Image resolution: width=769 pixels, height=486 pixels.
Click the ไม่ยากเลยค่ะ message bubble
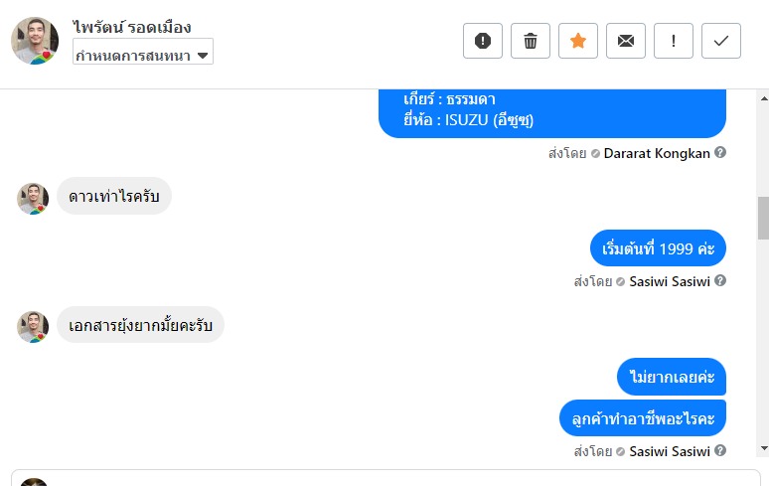(x=672, y=377)
